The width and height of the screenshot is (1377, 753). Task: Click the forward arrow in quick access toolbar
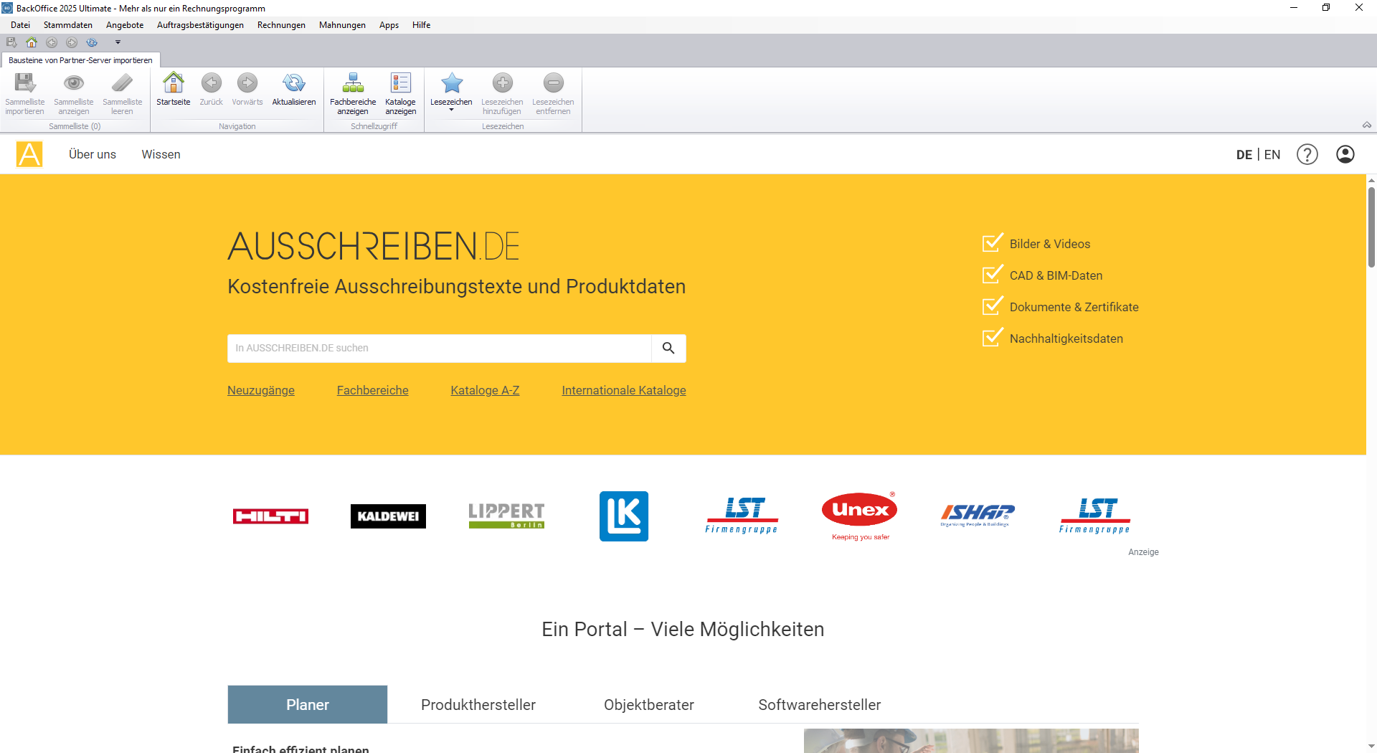tap(72, 42)
